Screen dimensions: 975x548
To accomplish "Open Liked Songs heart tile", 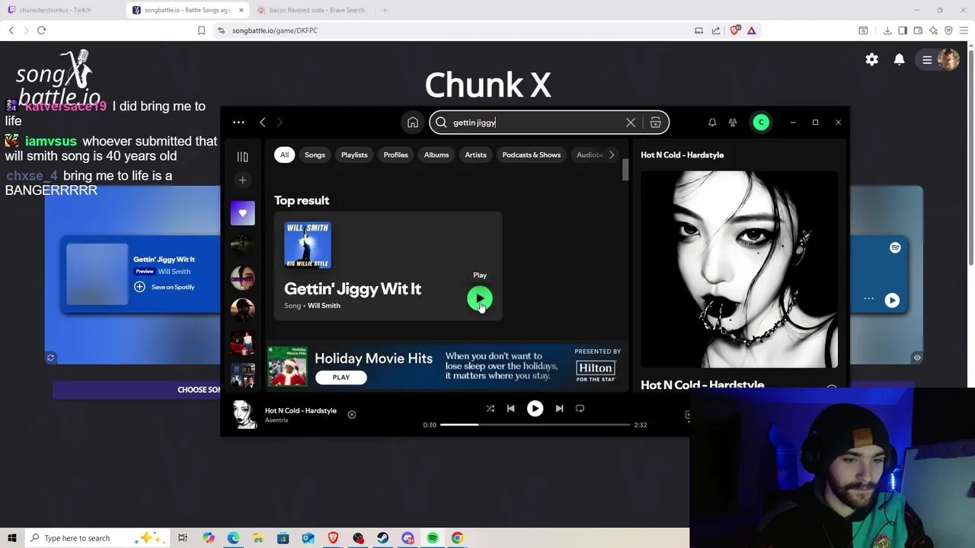I will 242,213.
